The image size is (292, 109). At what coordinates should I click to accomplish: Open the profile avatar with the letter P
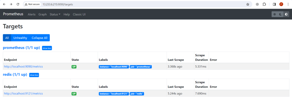[281, 4]
